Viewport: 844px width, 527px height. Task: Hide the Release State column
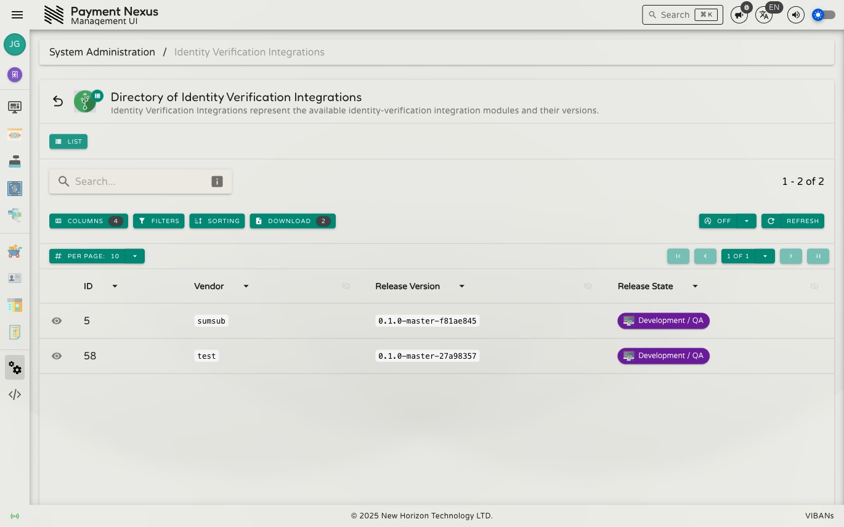click(814, 286)
